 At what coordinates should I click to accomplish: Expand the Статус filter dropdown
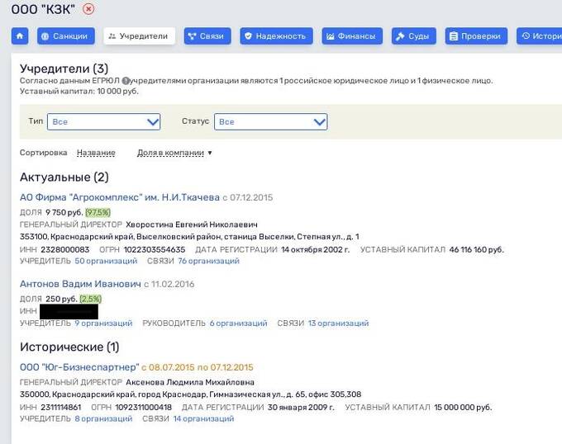271,121
